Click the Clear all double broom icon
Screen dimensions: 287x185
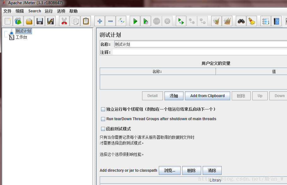(227, 21)
